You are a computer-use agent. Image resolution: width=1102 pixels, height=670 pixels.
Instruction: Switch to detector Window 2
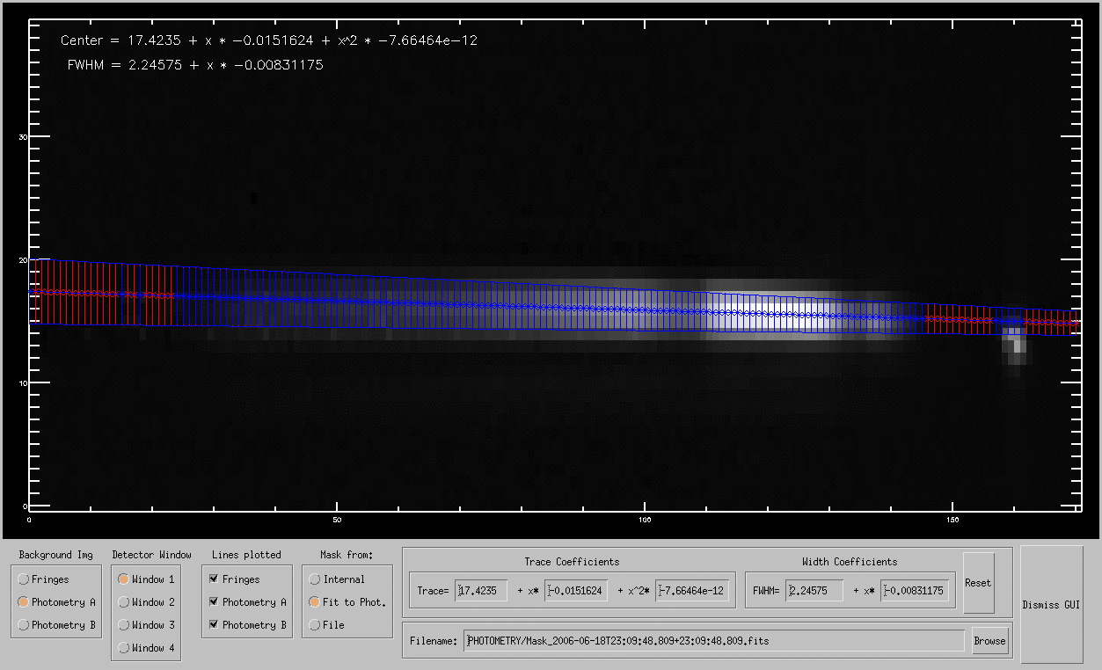click(123, 602)
